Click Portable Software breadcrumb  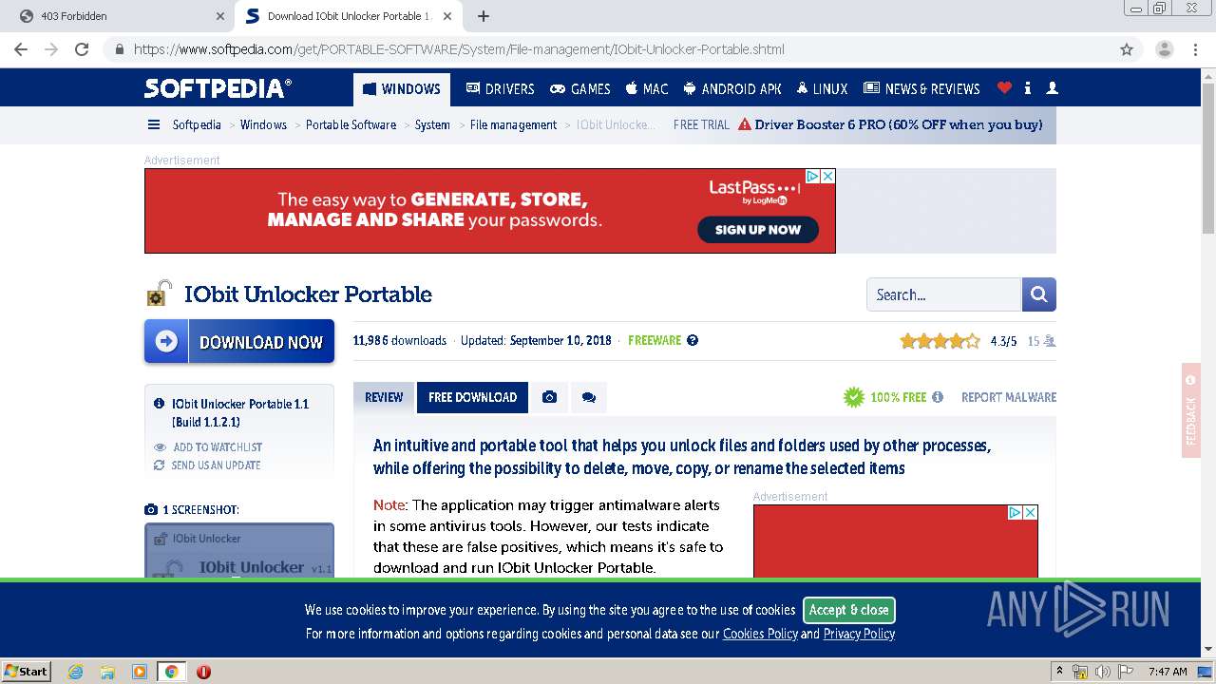[351, 124]
